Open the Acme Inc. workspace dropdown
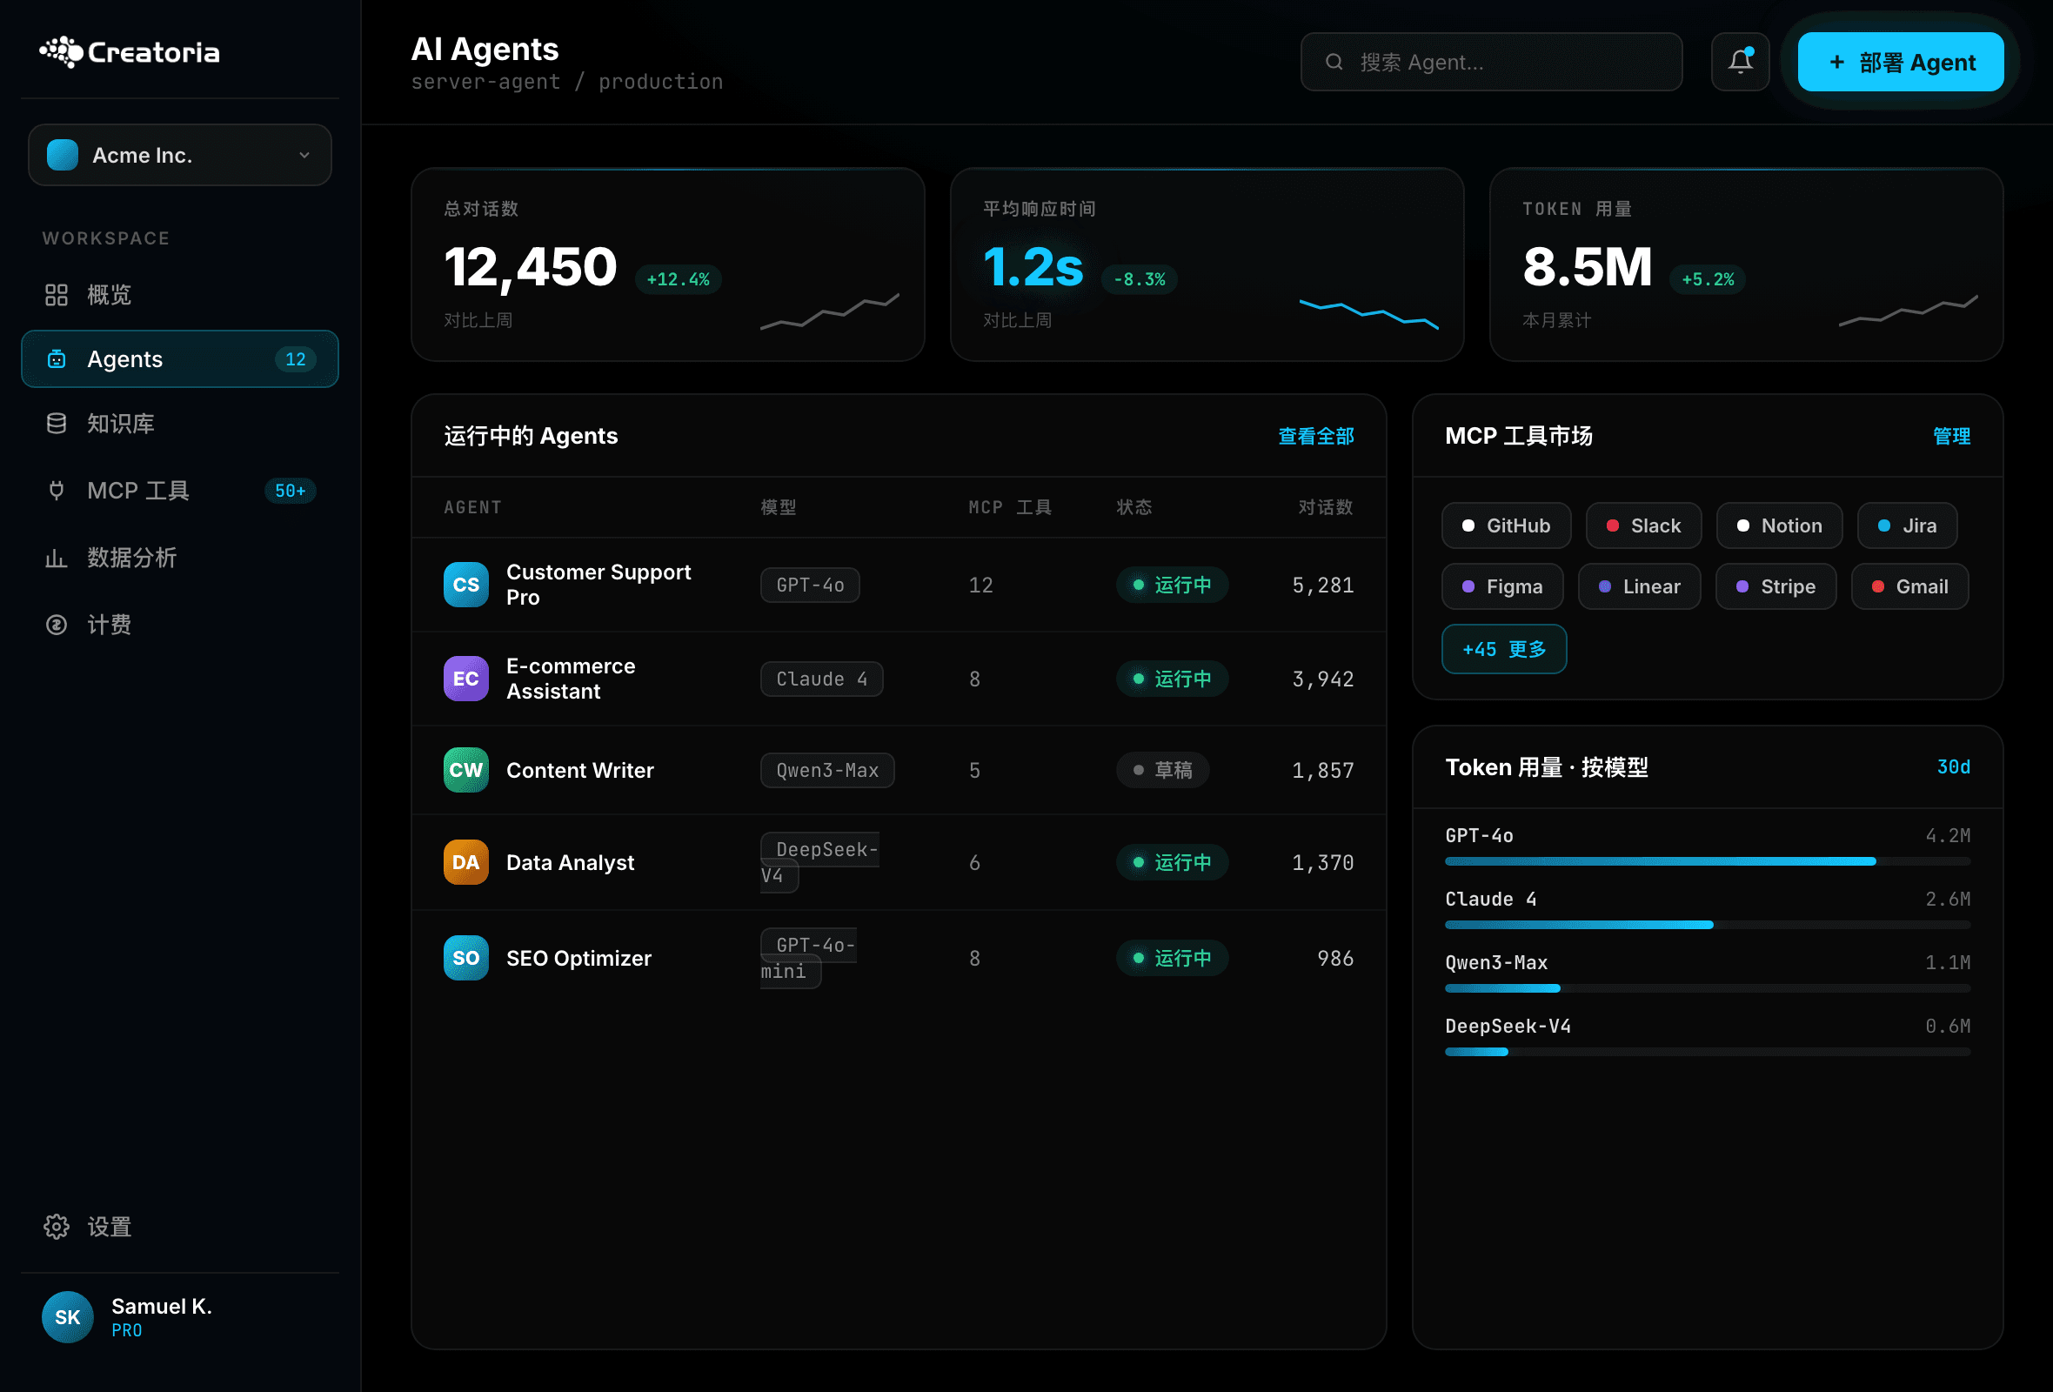2053x1392 pixels. pos(180,156)
